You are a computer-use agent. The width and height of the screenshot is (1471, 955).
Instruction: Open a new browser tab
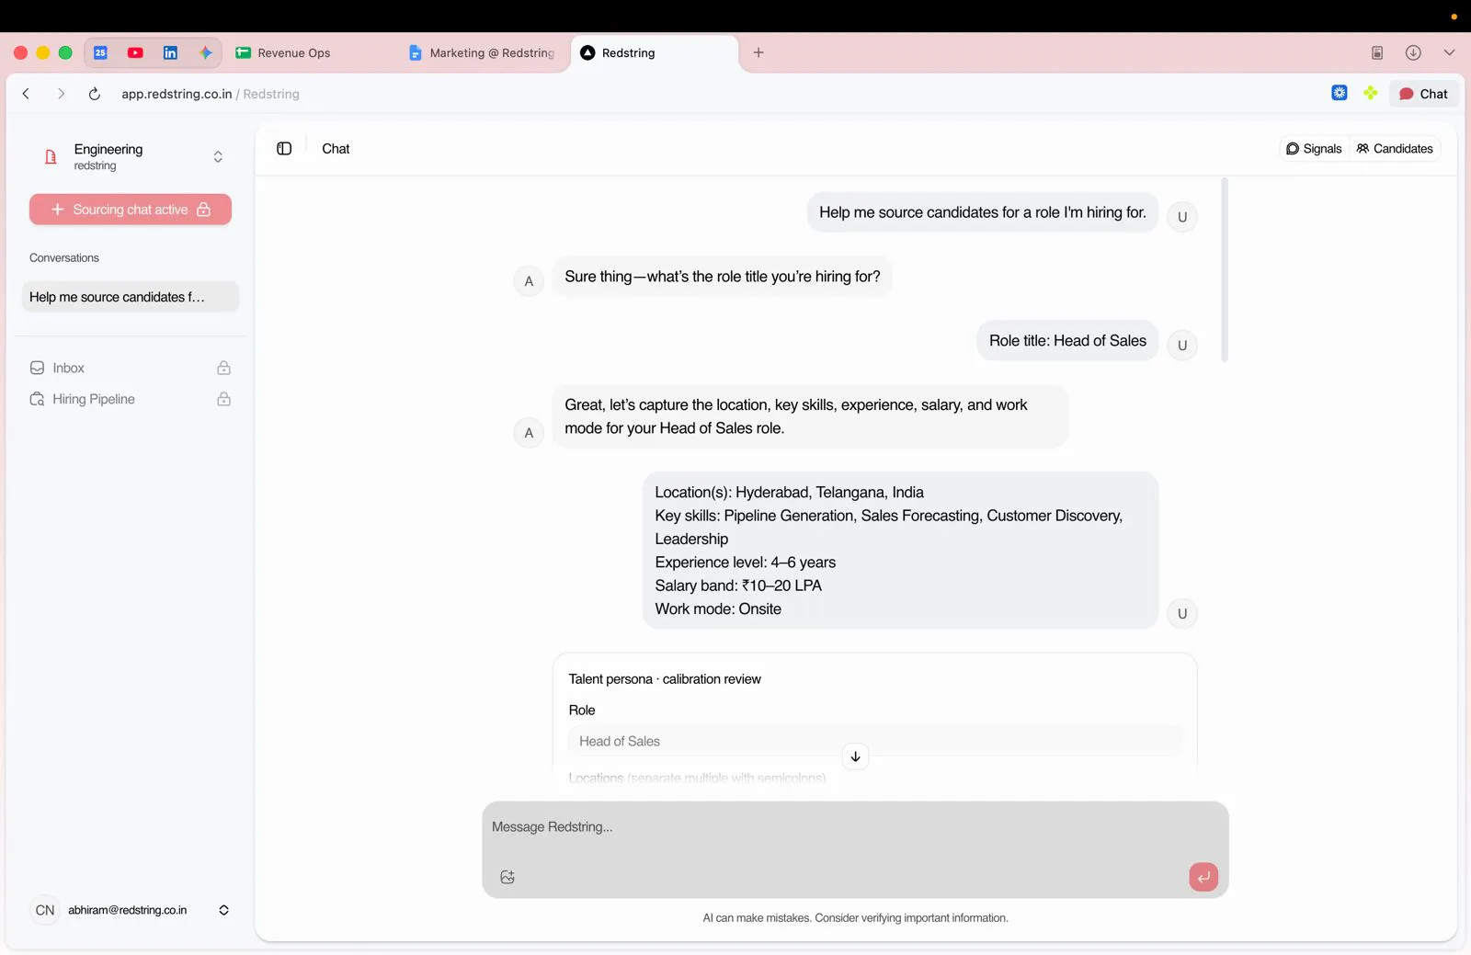pyautogui.click(x=758, y=52)
